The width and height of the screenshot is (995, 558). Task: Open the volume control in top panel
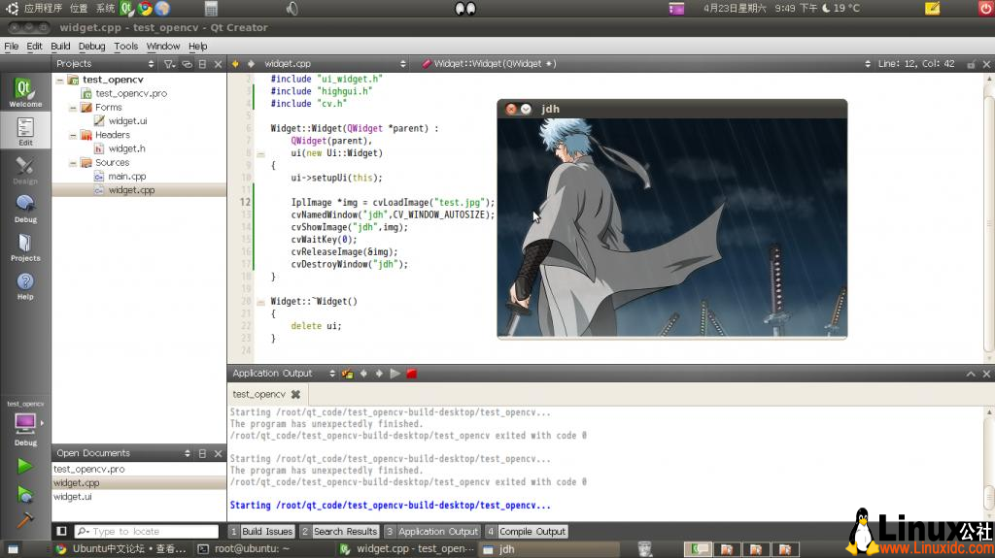point(292,8)
